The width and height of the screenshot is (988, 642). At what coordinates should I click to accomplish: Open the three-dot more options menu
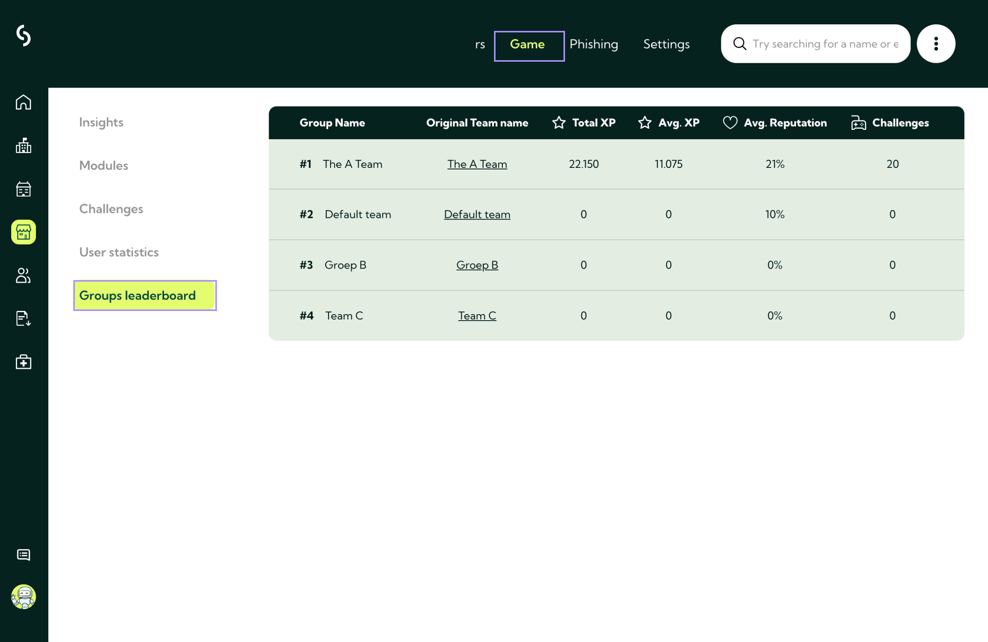pyautogui.click(x=936, y=44)
